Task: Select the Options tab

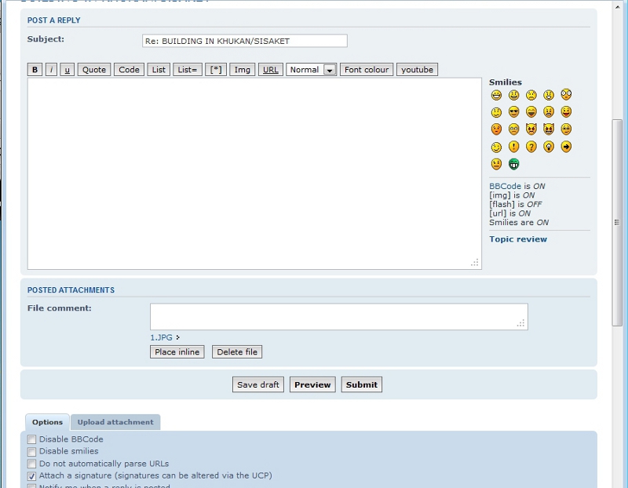Action: pyautogui.click(x=47, y=422)
